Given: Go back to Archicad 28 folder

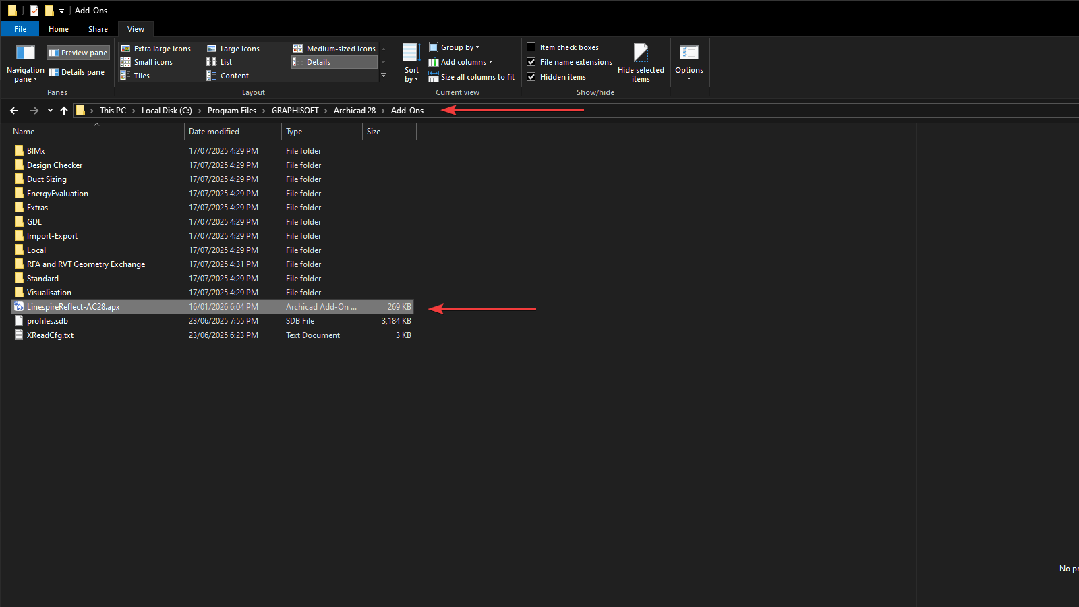Looking at the screenshot, I should click(355, 110).
